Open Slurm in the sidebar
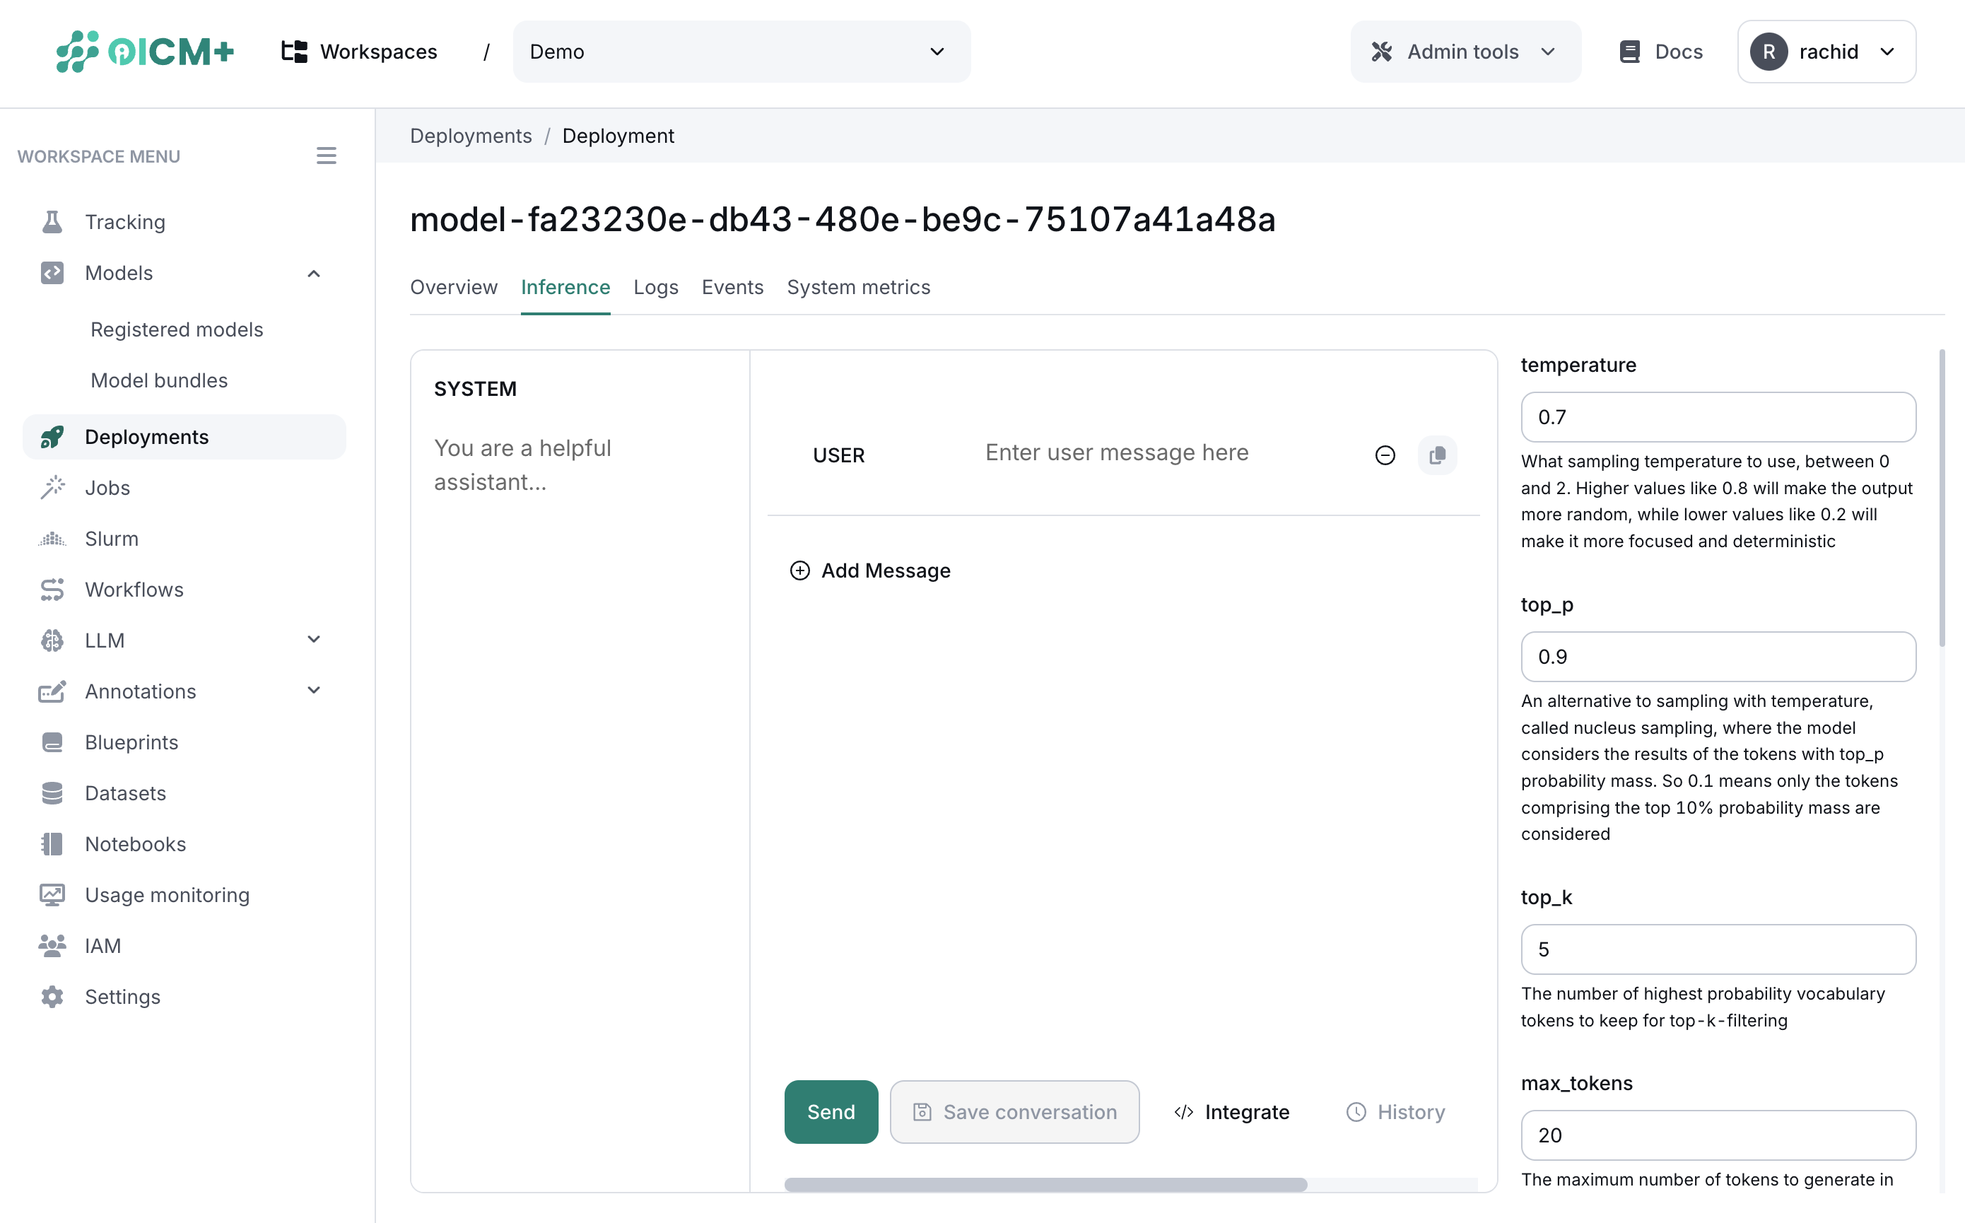The height and width of the screenshot is (1223, 1965). [112, 539]
